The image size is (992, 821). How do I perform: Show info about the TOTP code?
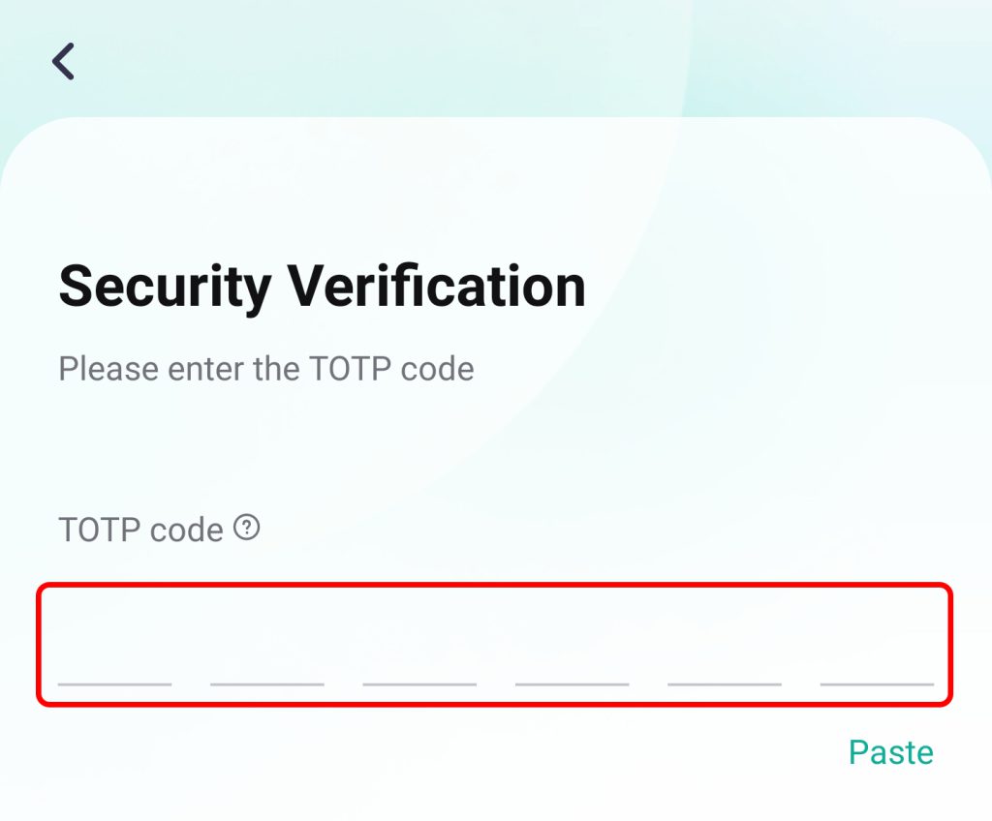(248, 529)
